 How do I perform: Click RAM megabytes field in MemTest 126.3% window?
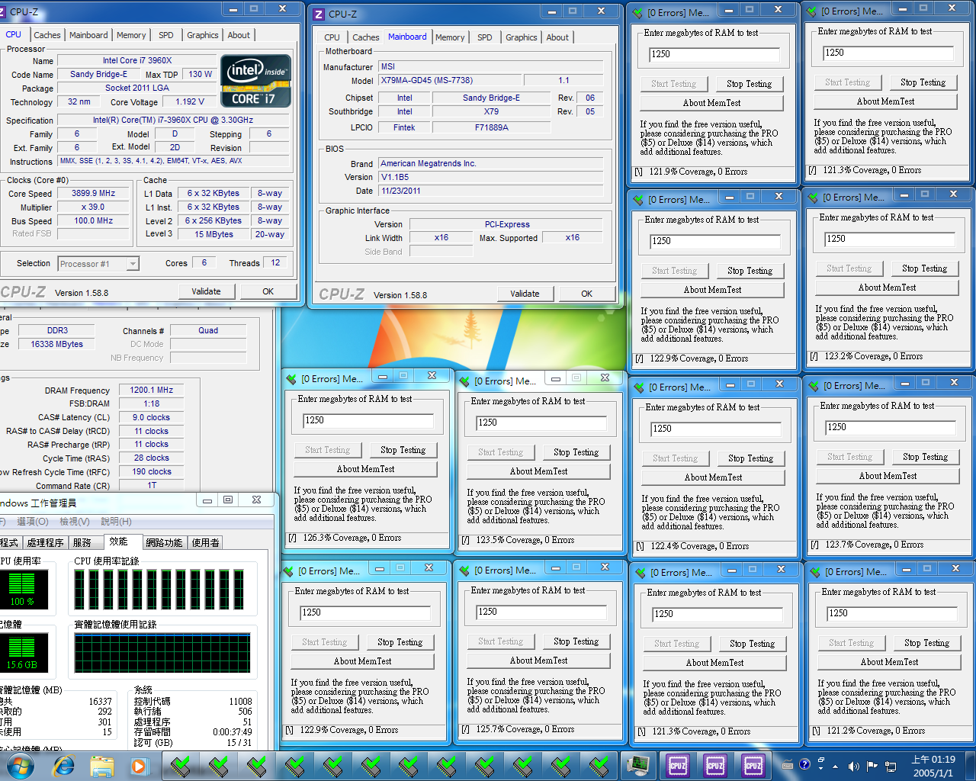point(368,420)
